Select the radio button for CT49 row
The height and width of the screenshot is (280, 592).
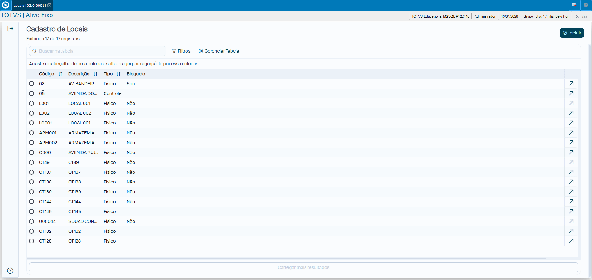click(31, 162)
